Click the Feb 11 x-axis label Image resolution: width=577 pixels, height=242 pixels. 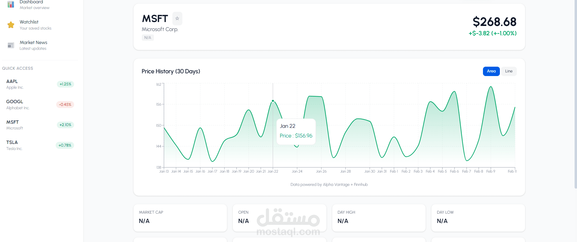[x=512, y=171]
